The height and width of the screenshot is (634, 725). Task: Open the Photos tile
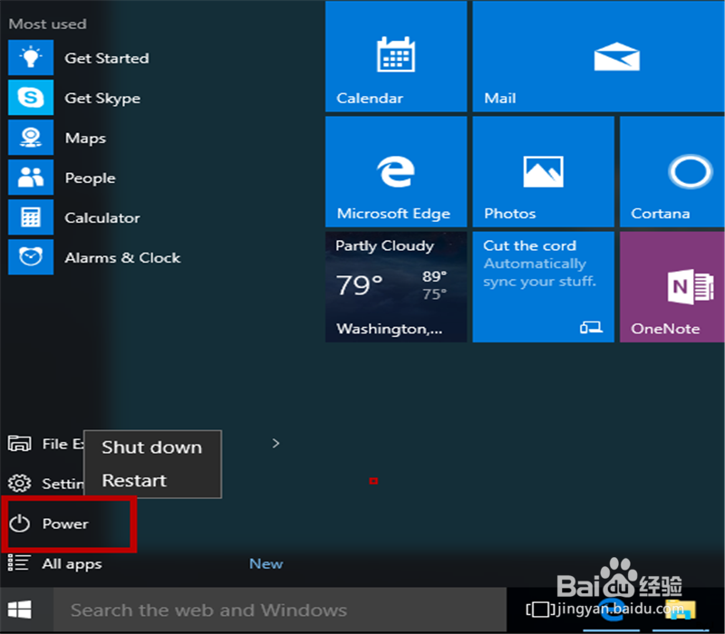(x=543, y=171)
